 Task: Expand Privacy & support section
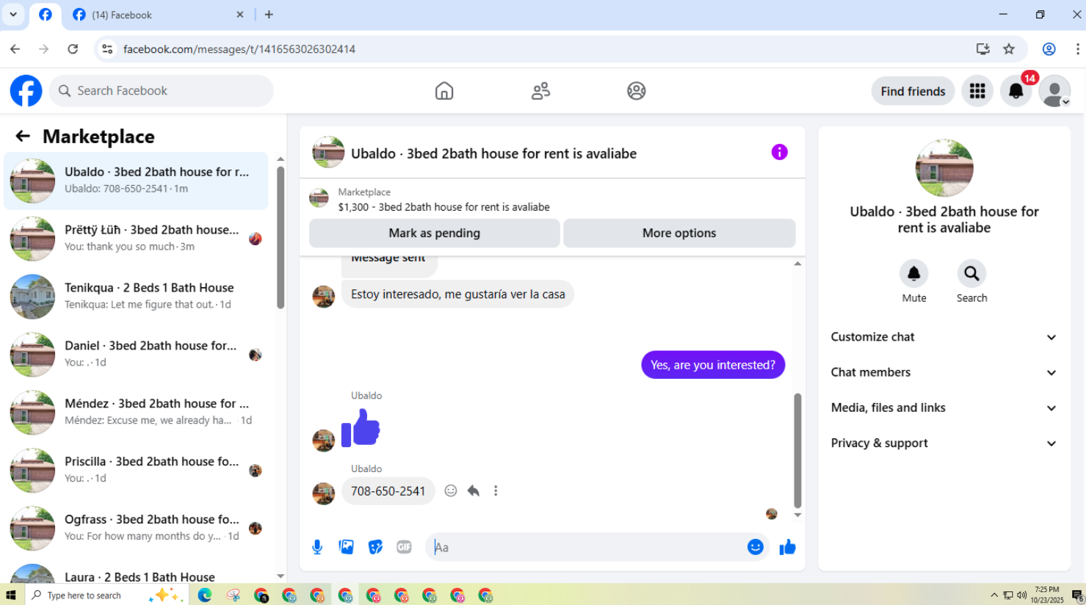click(944, 443)
